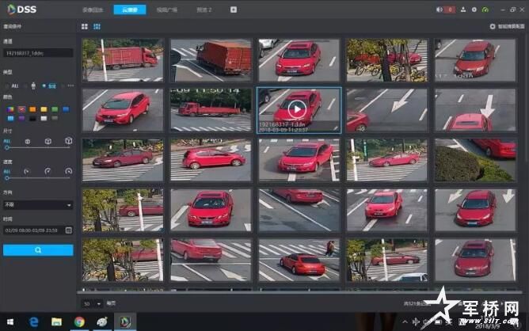The height and width of the screenshot is (331, 529).
Task: Switch to the highlighted blue second tab
Action: pos(129,10)
